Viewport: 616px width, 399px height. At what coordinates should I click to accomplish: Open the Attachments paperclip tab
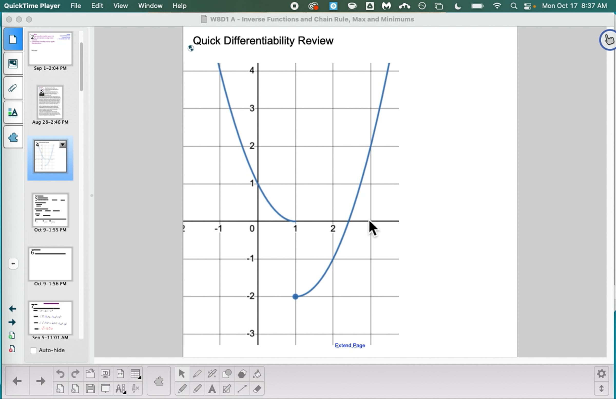pos(13,88)
